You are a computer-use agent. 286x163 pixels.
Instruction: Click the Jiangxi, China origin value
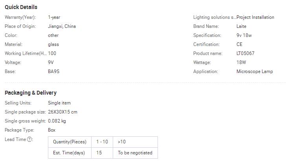(x=62, y=26)
